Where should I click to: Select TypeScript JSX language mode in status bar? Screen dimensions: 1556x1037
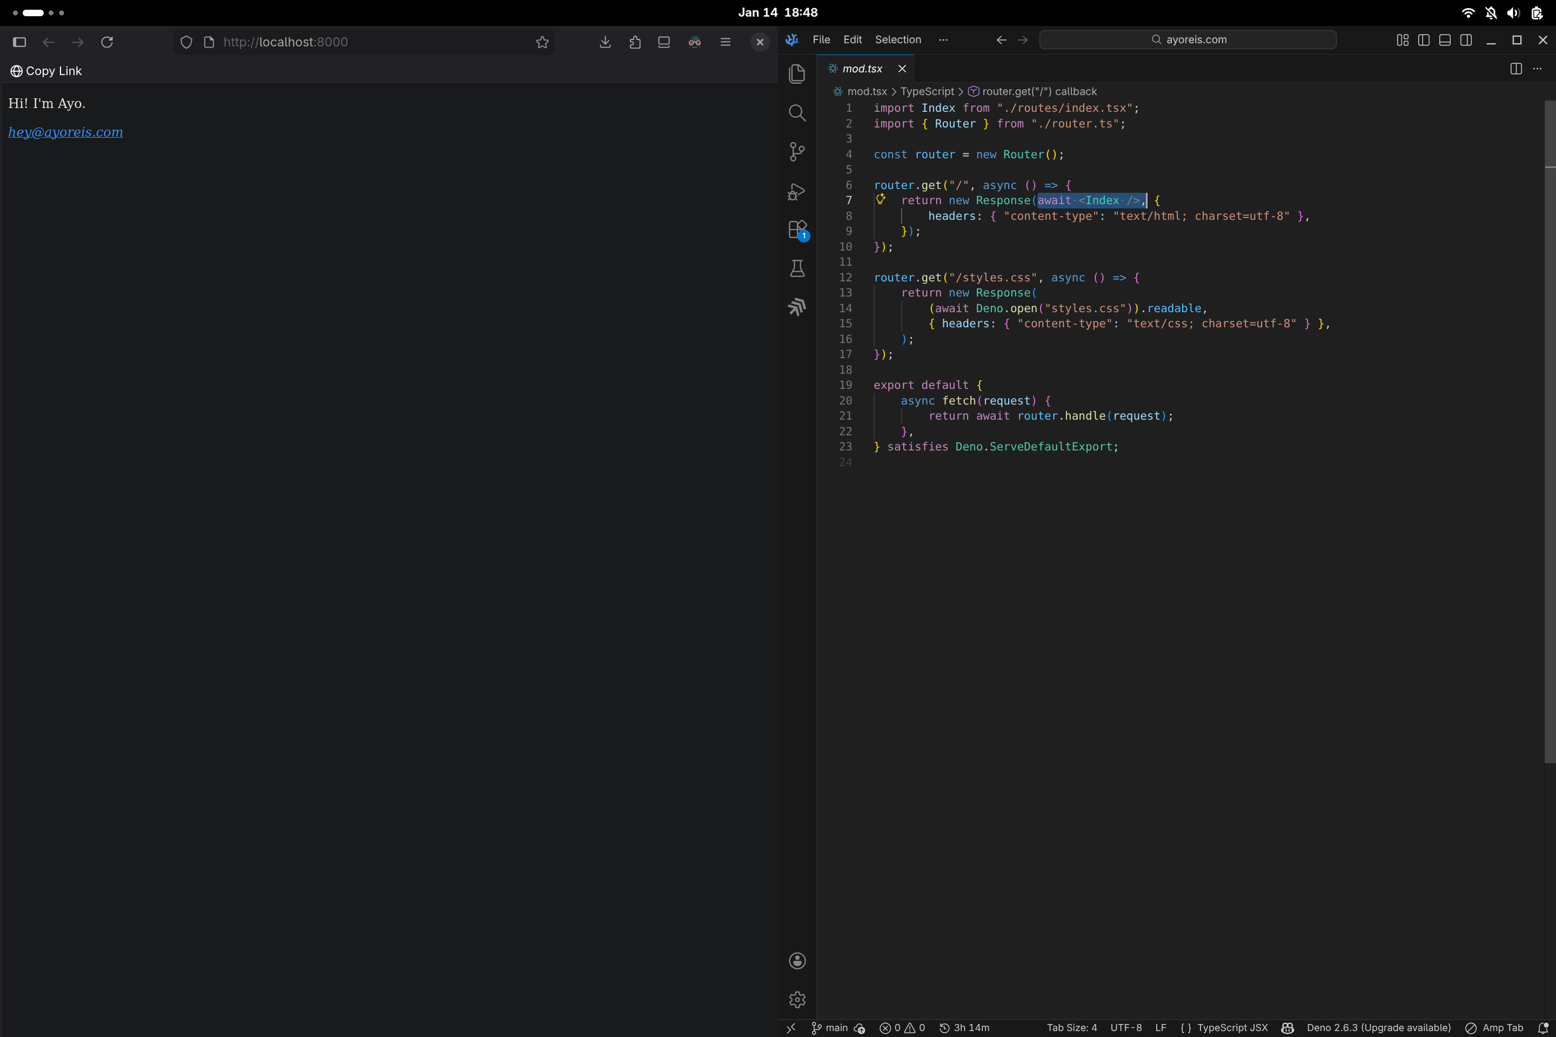click(x=1232, y=1028)
